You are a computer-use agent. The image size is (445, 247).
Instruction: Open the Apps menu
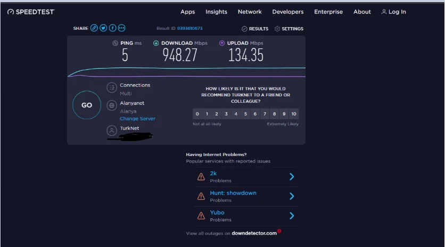[187, 12]
